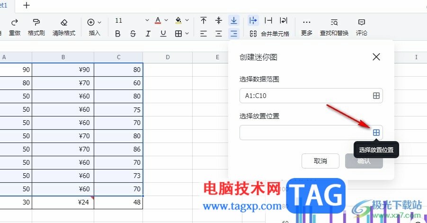Screen dimensions: 427x223
Task: Click the placement location grid selector icon
Action: click(376, 133)
